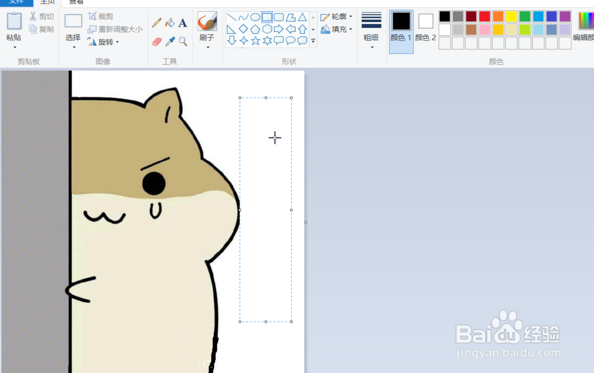
Task: Open the Paste dropdown arrow
Action: tap(15, 48)
